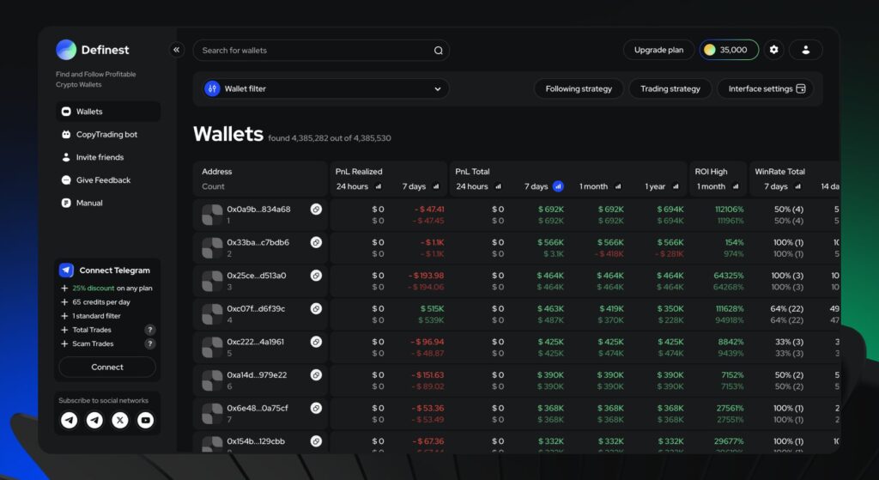The width and height of the screenshot is (879, 480).
Task: Open Trading strategy
Action: [x=670, y=88]
